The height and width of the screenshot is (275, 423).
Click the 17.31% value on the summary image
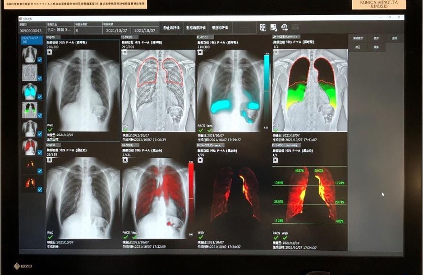coord(340,183)
